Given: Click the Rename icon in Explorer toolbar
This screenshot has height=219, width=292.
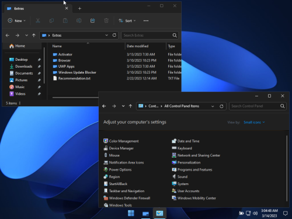Looking at the screenshot, I should click(x=79, y=20).
